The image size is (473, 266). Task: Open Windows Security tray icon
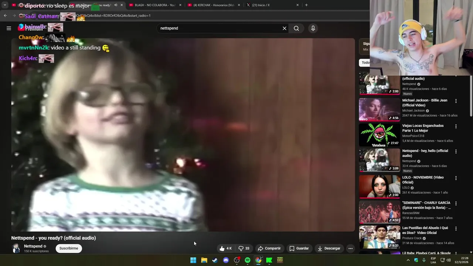pyautogui.click(x=416, y=260)
